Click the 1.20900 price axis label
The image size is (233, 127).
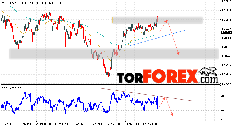click(226, 38)
